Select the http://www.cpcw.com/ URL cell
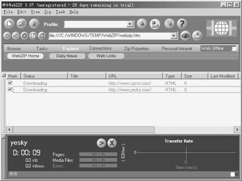This screenshot has height=181, width=242. (130, 83)
